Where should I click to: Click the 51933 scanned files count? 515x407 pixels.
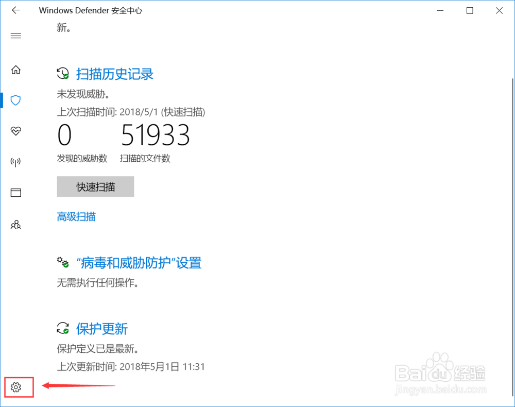[156, 134]
